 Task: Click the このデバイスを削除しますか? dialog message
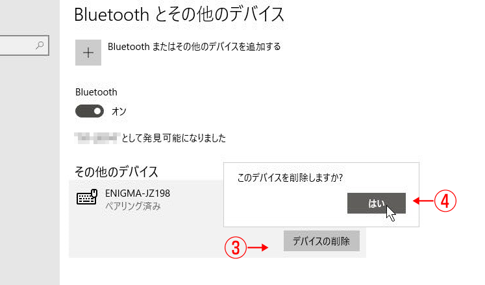coord(290,178)
